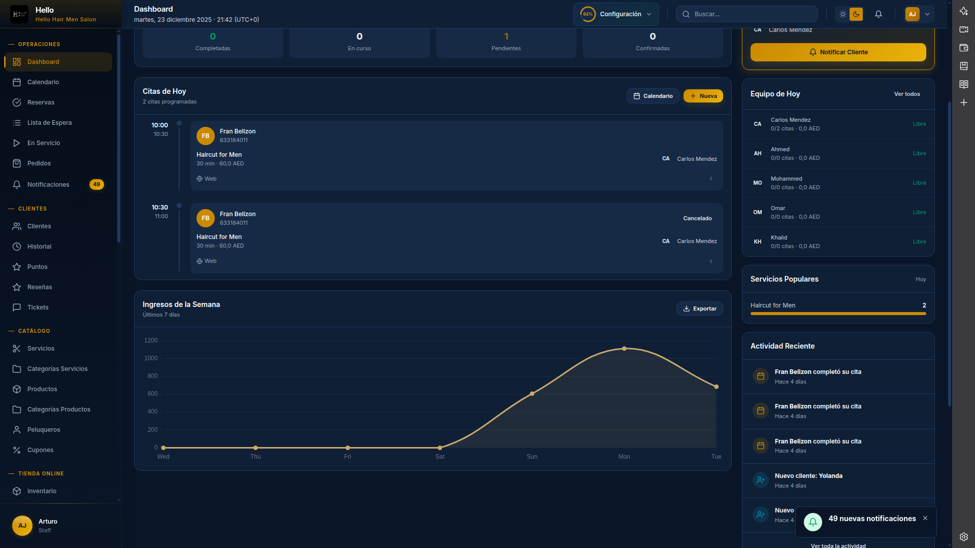Click the Puntos star icon

tap(17, 267)
